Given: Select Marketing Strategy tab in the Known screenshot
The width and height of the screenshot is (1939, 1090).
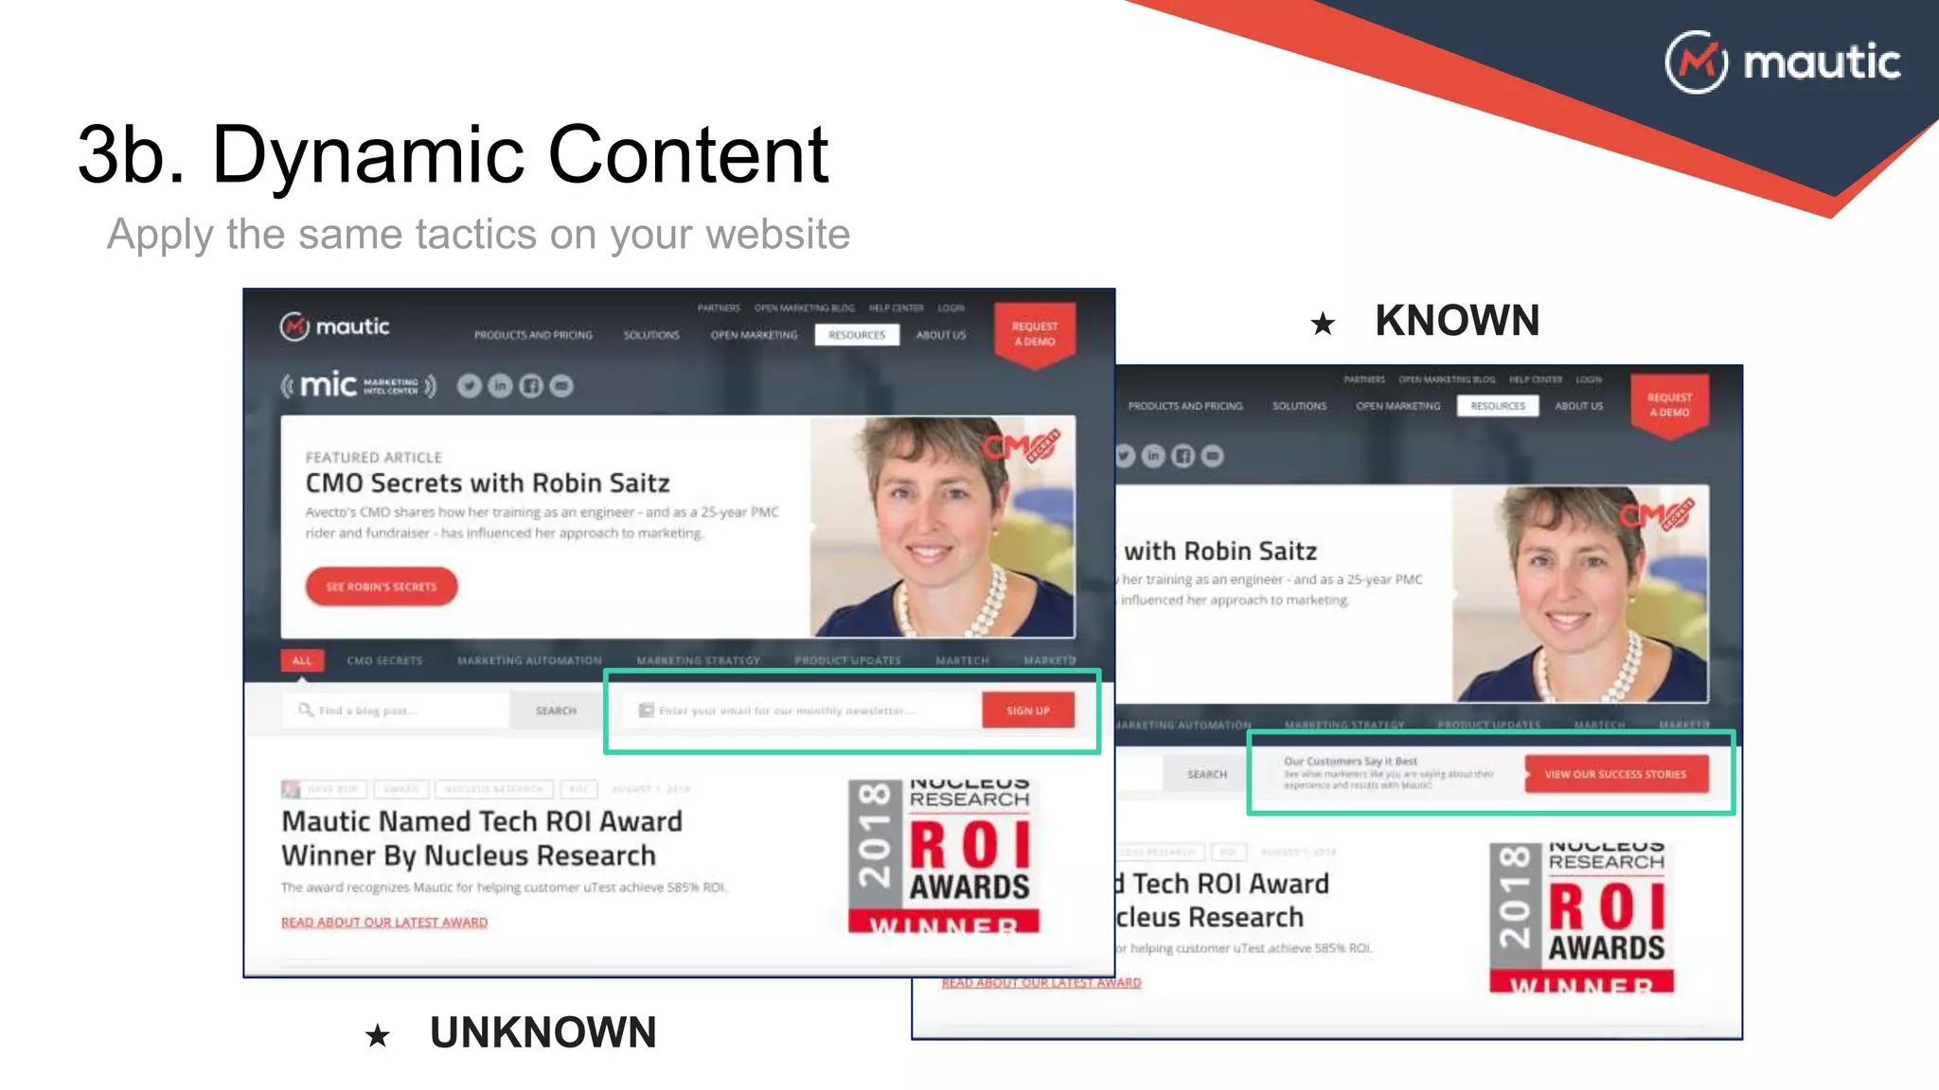Looking at the screenshot, I should coord(1344,725).
